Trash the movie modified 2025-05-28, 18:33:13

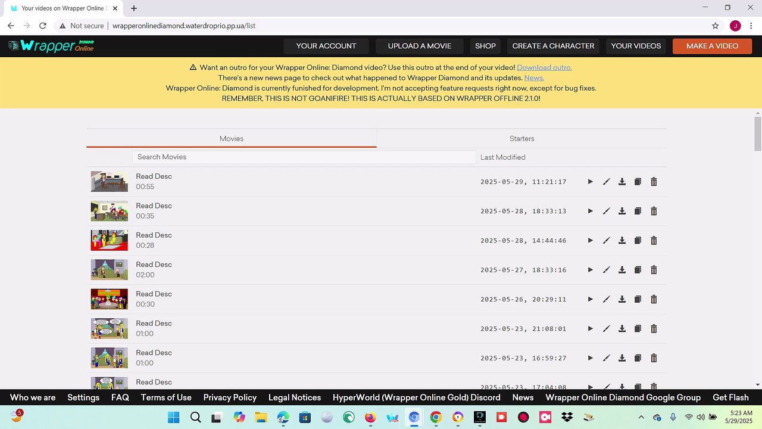654,211
